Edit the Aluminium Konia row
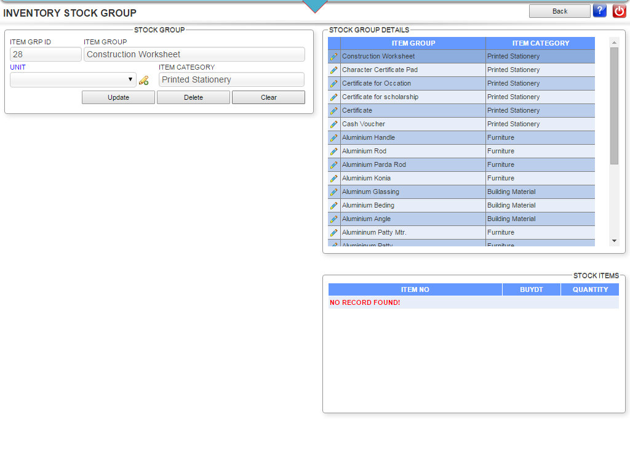 334,178
